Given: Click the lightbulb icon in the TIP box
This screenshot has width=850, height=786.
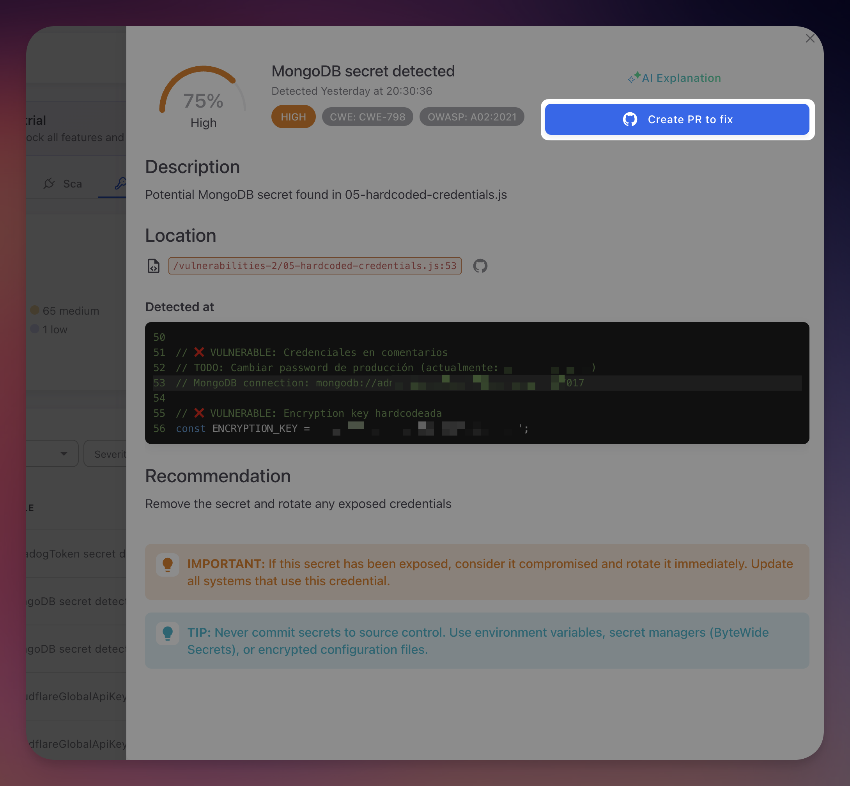Looking at the screenshot, I should (168, 633).
